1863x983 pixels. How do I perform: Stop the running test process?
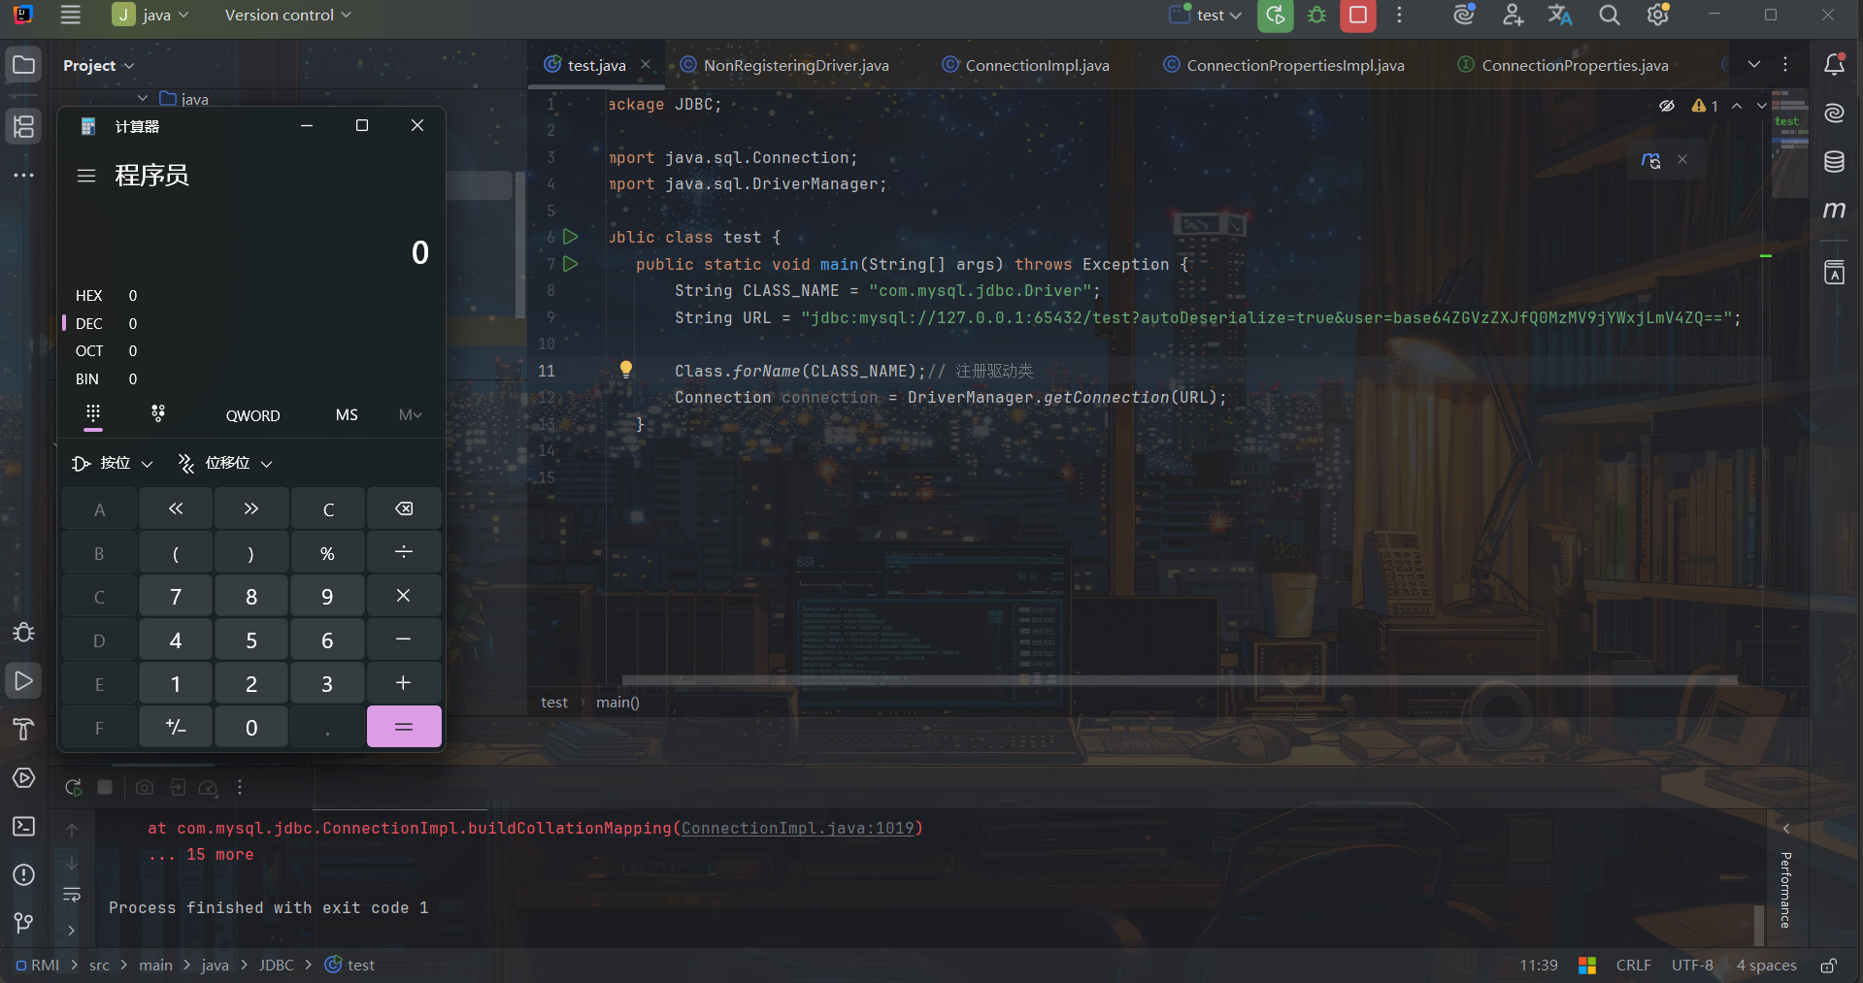[x=1357, y=16]
